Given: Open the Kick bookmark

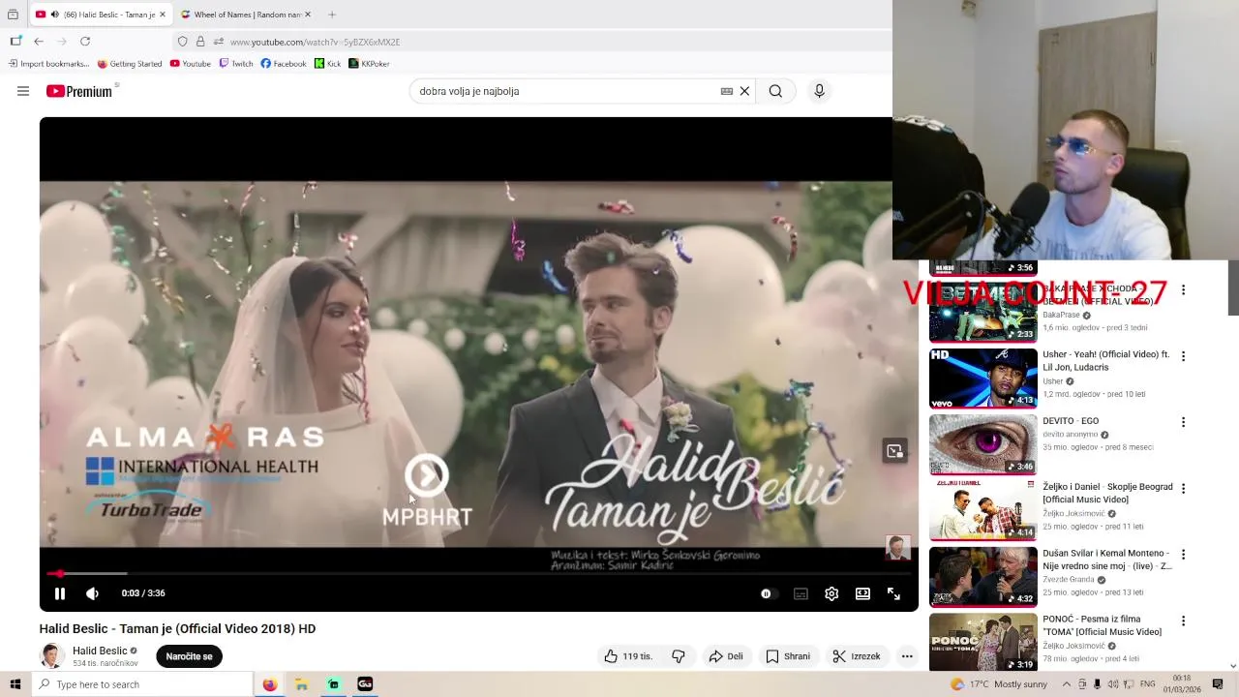Looking at the screenshot, I should [x=327, y=64].
